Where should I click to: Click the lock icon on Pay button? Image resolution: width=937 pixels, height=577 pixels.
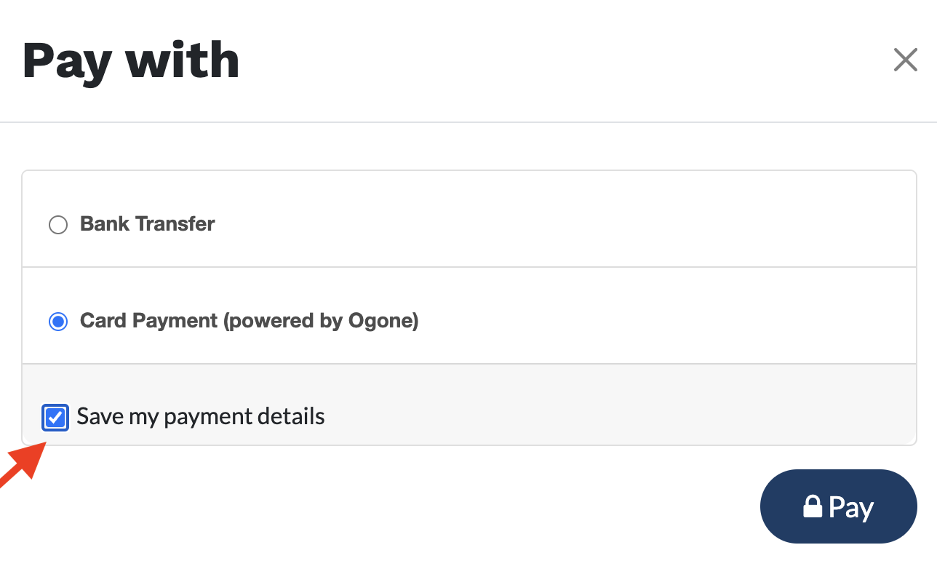click(x=813, y=506)
